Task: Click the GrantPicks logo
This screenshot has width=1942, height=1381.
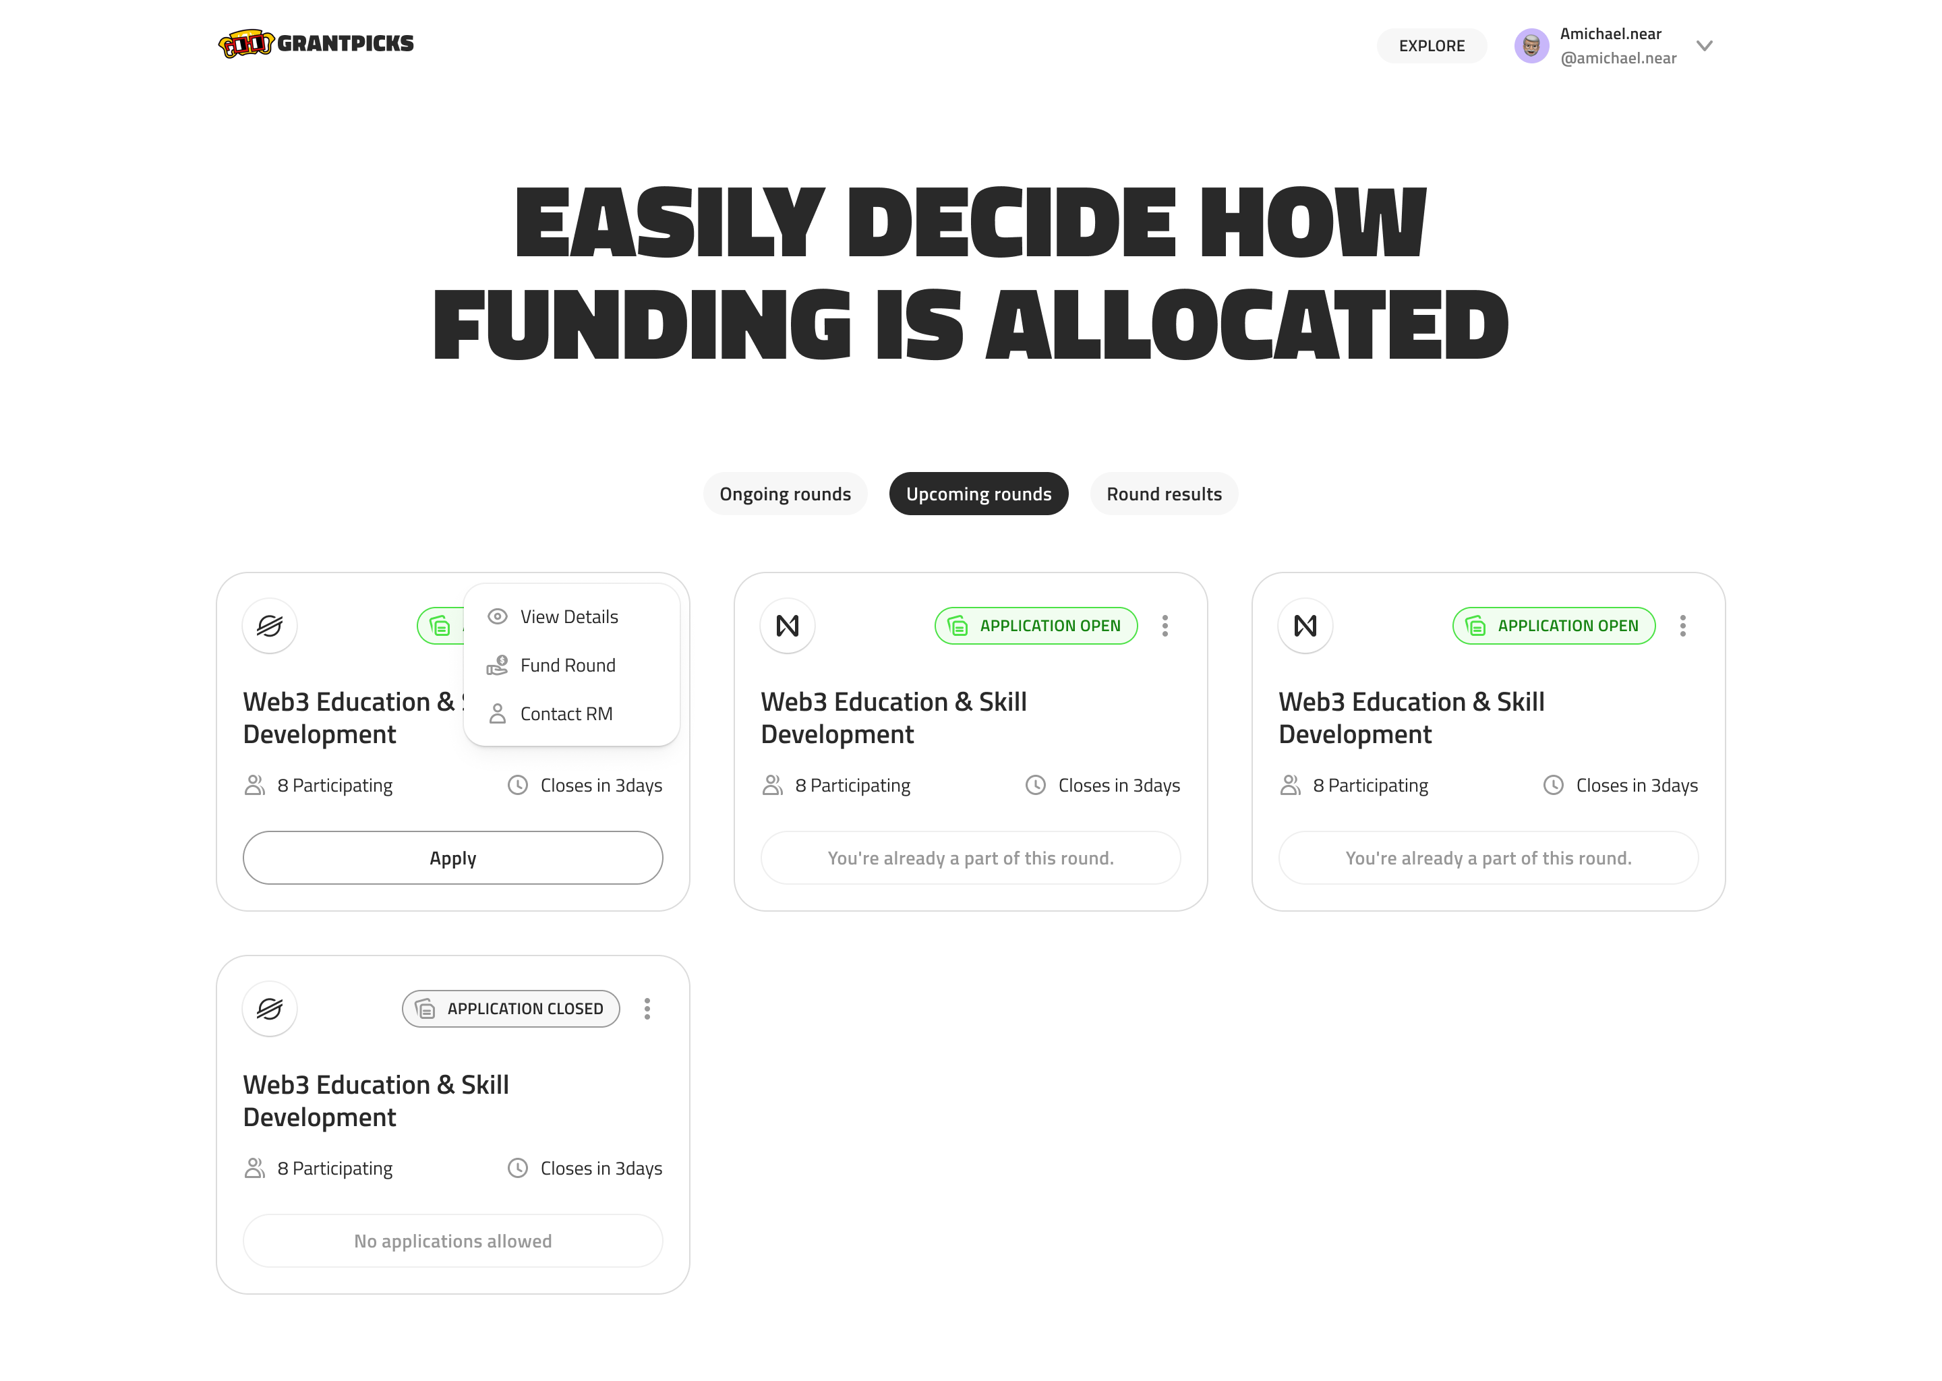Action: tap(316, 43)
